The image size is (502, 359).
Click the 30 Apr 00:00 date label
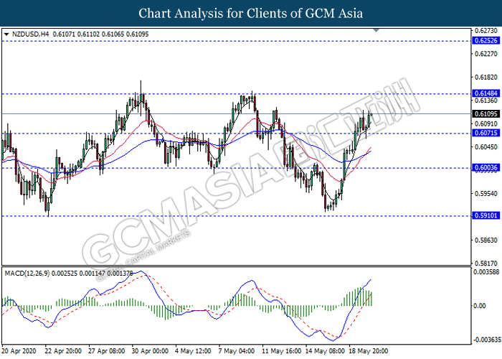click(150, 351)
